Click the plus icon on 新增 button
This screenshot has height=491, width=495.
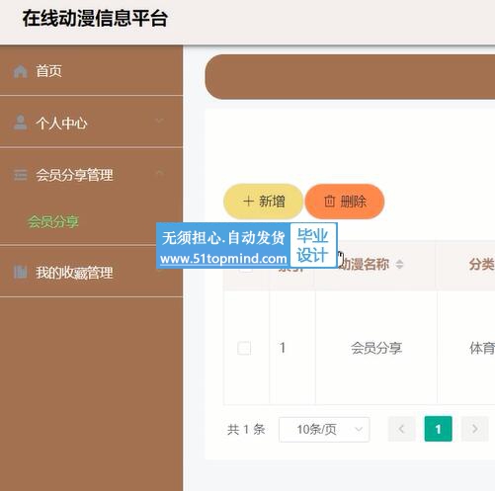coord(248,202)
